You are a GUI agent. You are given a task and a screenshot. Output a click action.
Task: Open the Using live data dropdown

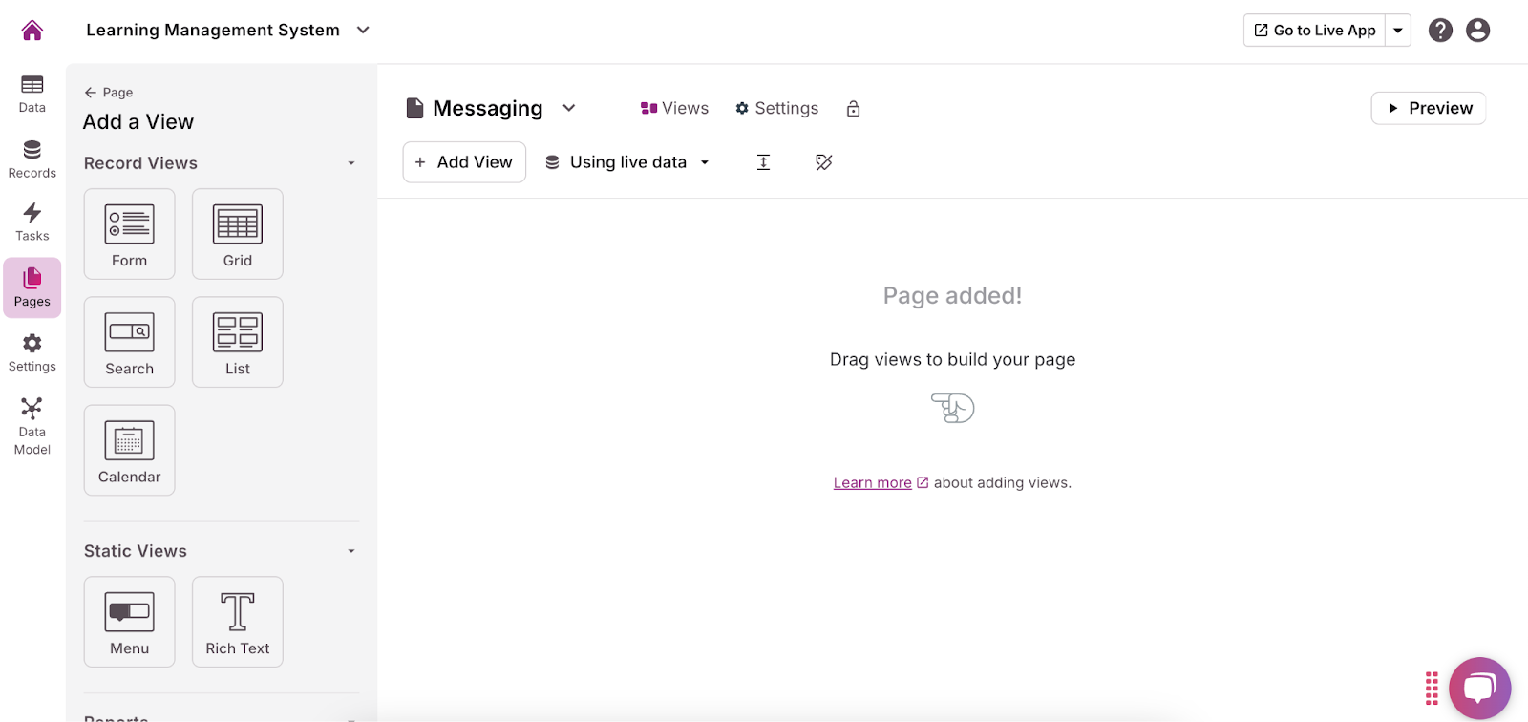coord(627,162)
